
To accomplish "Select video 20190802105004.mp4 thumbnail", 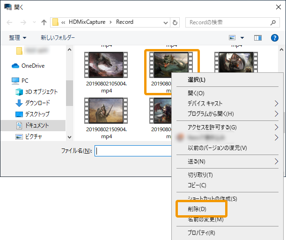I will 106,65.
